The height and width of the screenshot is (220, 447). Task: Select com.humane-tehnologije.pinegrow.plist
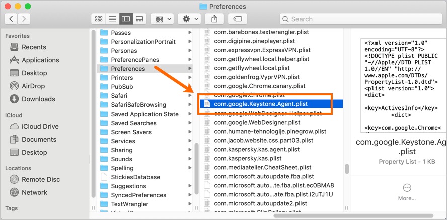point(271,132)
